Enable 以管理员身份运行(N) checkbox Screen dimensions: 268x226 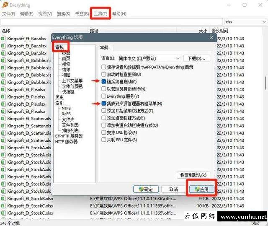(x=104, y=89)
